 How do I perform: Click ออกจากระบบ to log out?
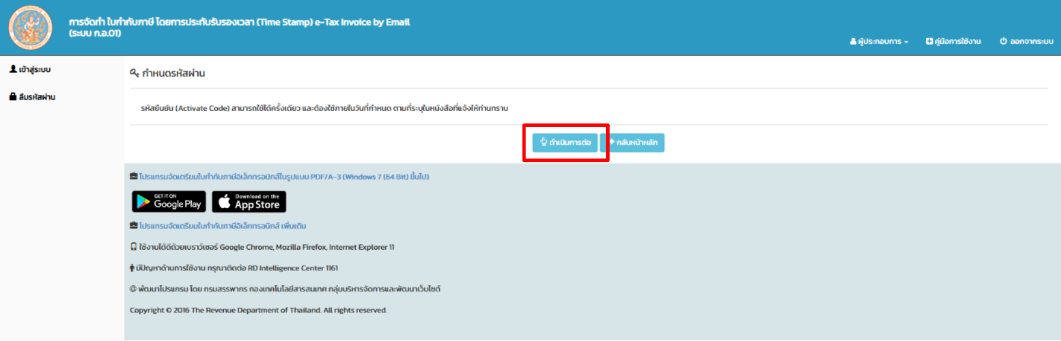(1031, 42)
